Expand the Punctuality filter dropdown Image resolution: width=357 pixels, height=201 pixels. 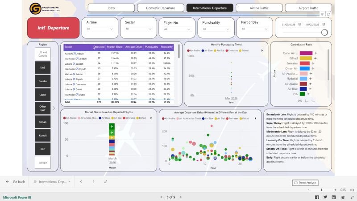pos(216,29)
